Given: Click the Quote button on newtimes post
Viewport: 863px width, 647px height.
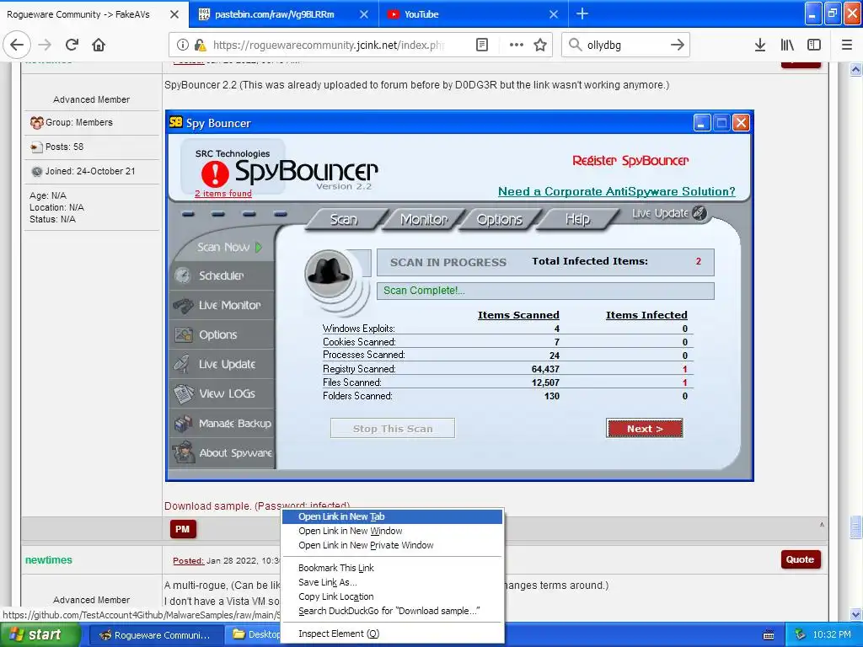Looking at the screenshot, I should pos(801,559).
